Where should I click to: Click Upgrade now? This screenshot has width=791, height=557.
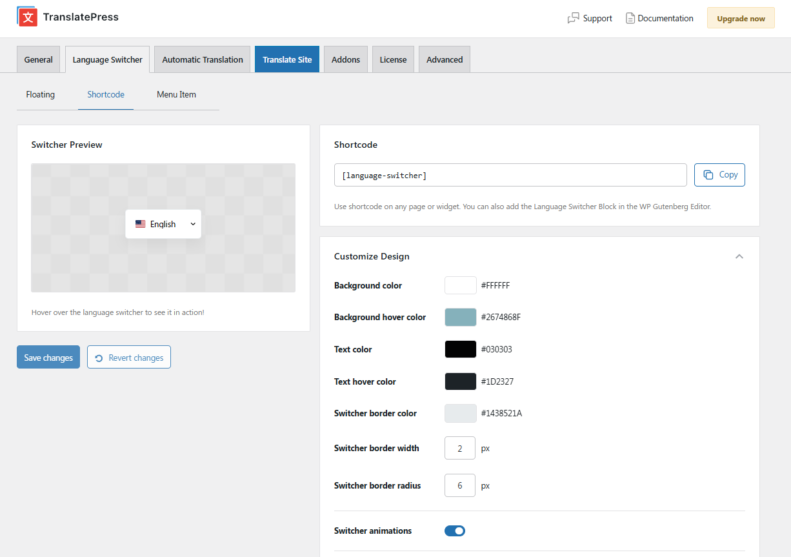pos(741,17)
